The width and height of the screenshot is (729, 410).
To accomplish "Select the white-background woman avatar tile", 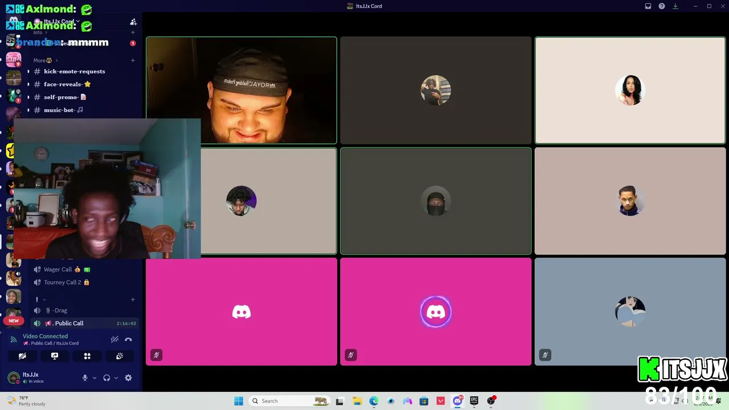I will point(630,90).
